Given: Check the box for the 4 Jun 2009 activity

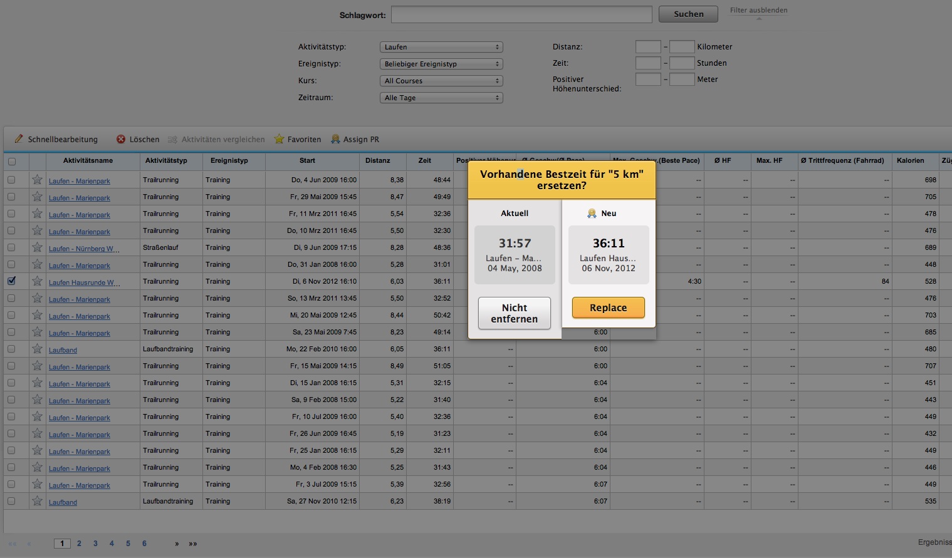Looking at the screenshot, I should [11, 180].
